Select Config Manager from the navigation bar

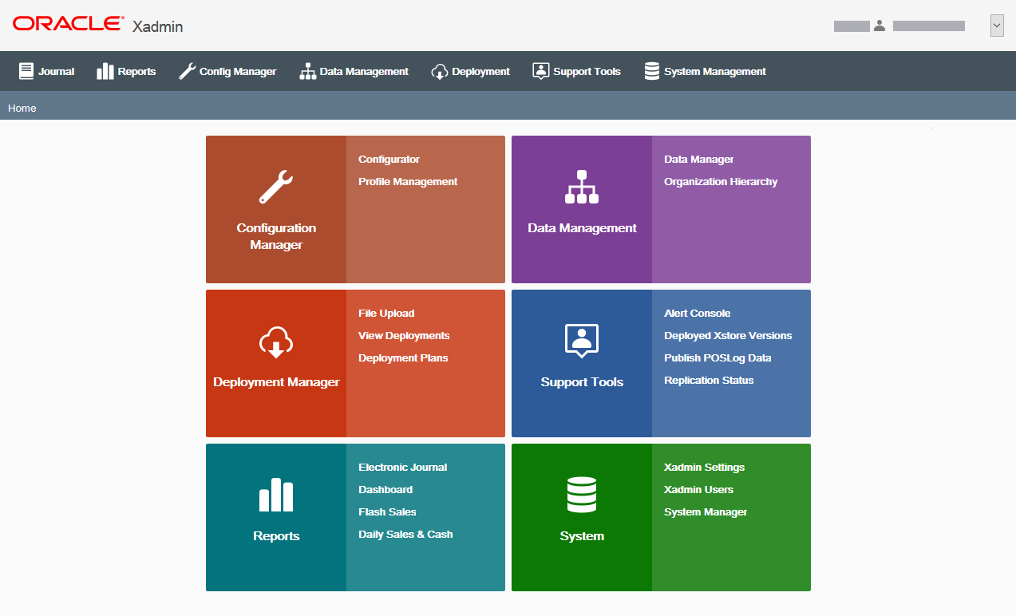click(227, 71)
